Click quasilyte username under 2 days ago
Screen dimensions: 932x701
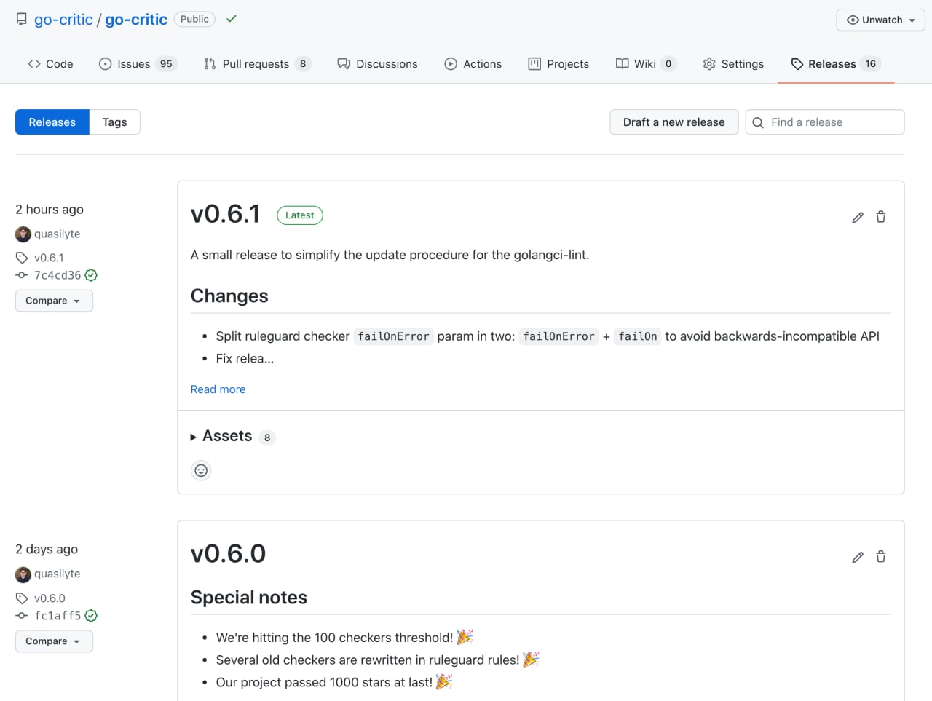point(57,574)
